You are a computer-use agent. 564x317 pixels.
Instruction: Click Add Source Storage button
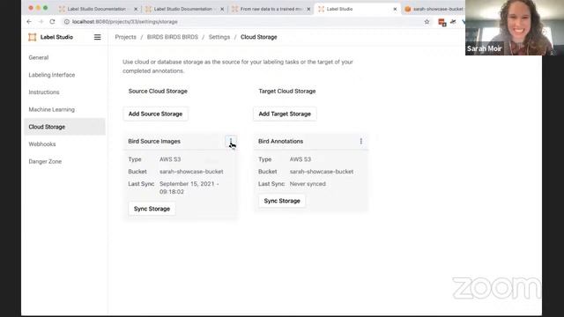coord(155,114)
